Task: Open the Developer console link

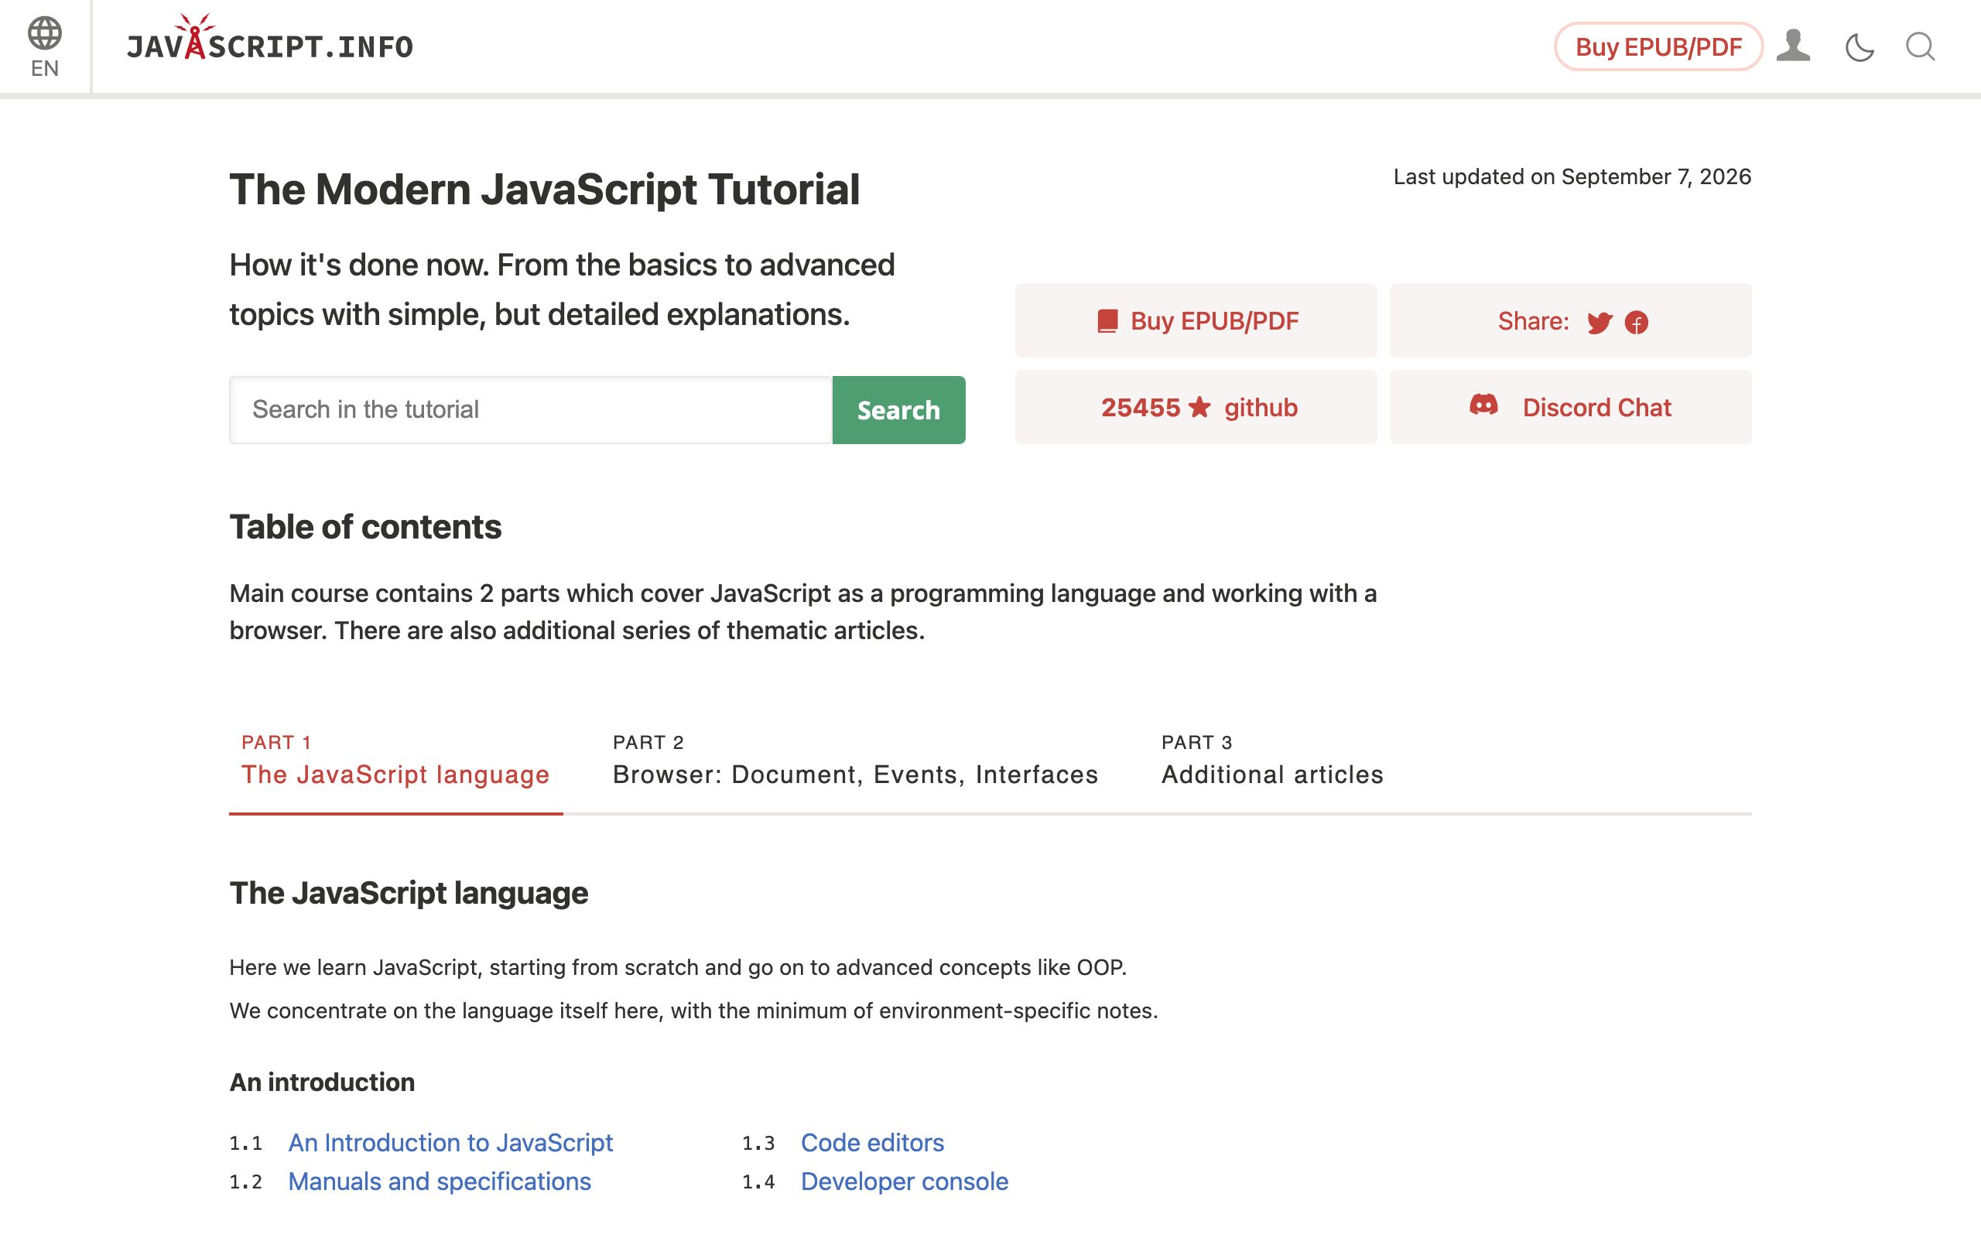Action: pyautogui.click(x=904, y=1181)
